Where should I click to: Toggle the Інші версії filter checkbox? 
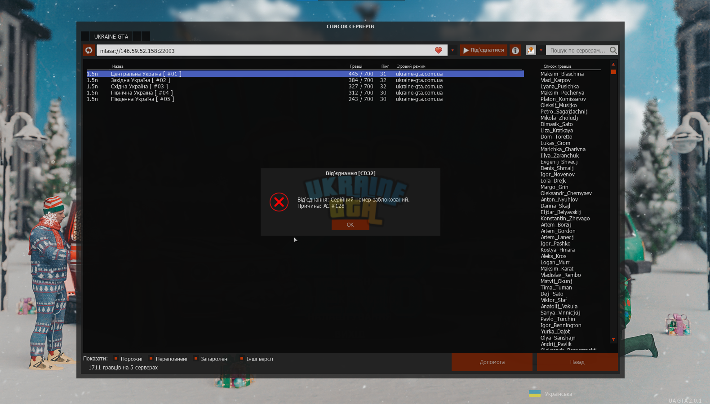242,358
